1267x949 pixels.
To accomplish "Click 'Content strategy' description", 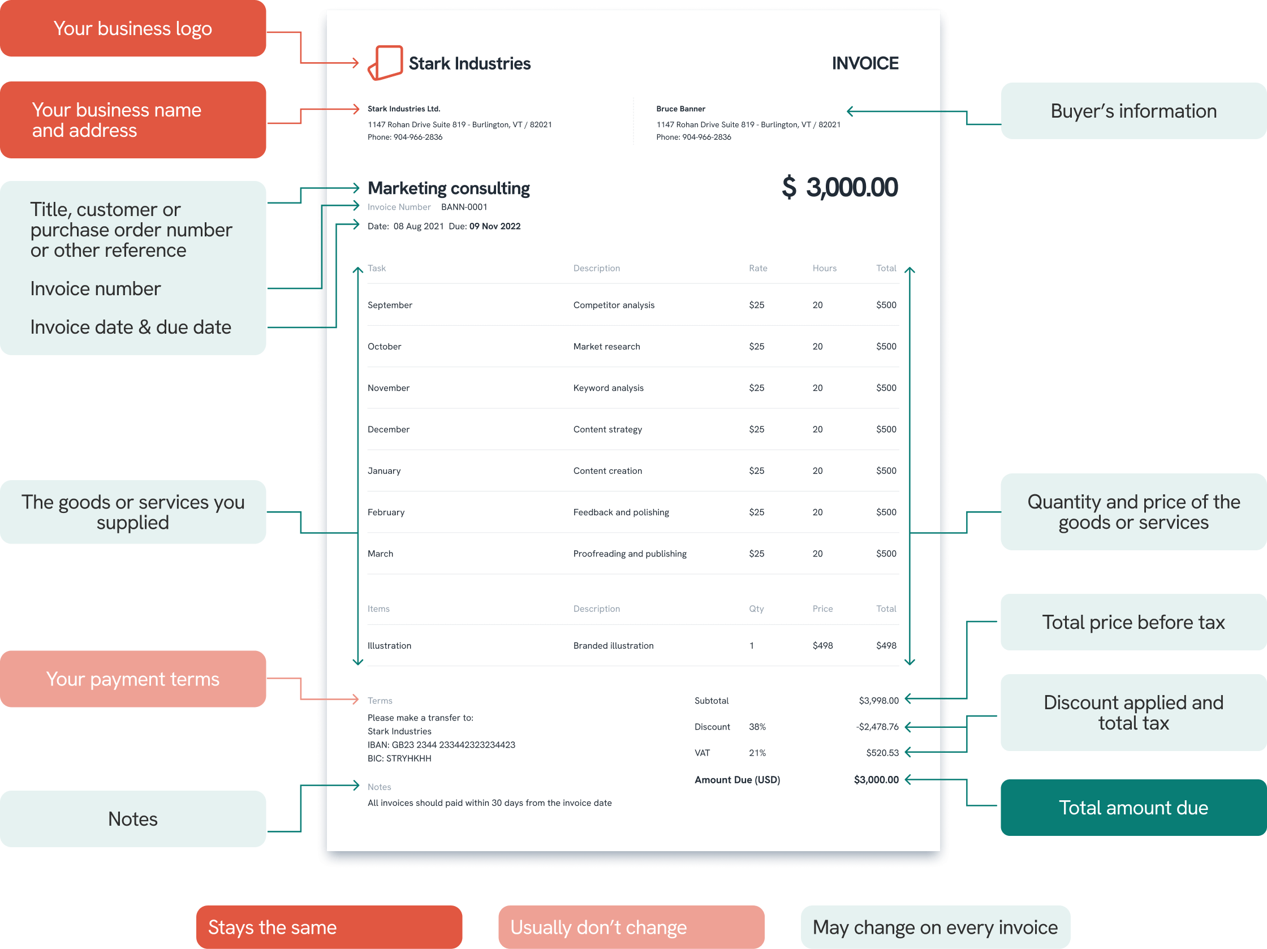I will point(607,430).
